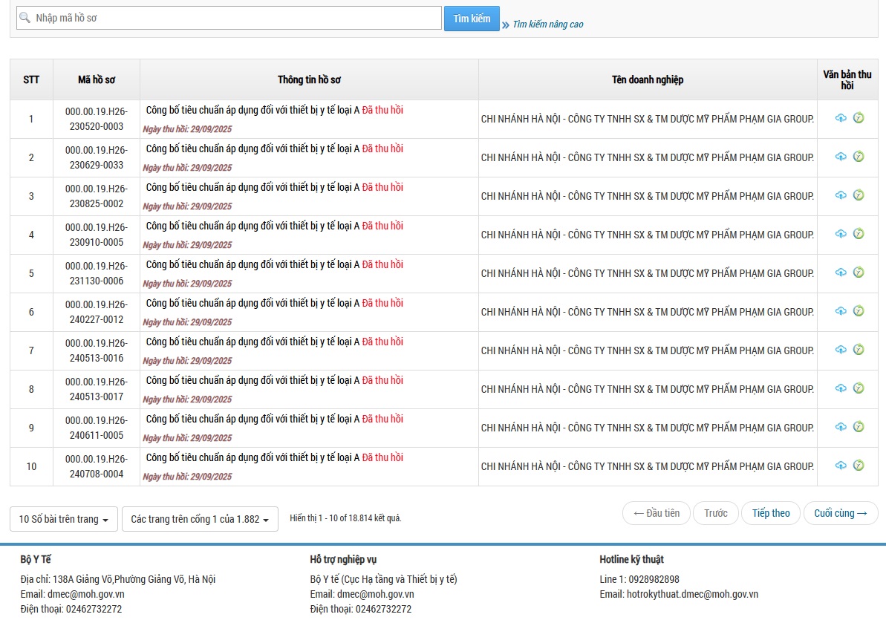This screenshot has height=620, width=886.
Task: Focus the 'Nhập mã hồ sơ' search field
Action: click(x=230, y=18)
